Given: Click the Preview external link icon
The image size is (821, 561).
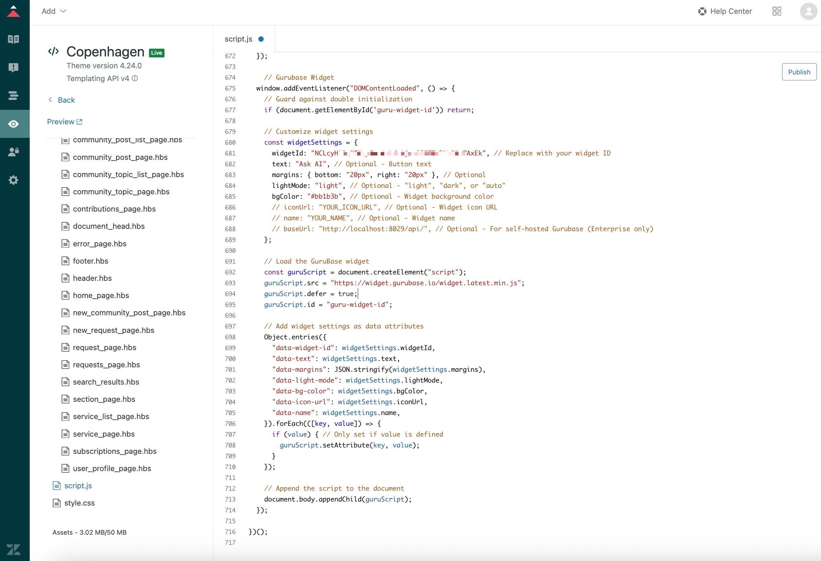Looking at the screenshot, I should pos(79,122).
